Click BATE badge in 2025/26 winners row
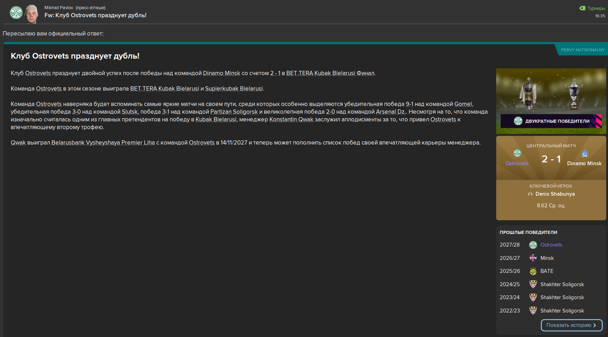The width and height of the screenshot is (608, 337). (533, 271)
